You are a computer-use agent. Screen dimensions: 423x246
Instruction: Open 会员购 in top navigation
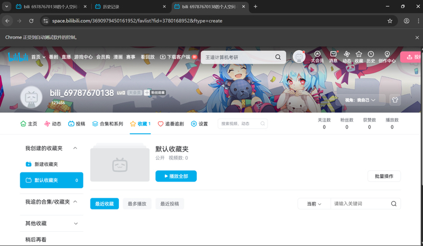(103, 57)
